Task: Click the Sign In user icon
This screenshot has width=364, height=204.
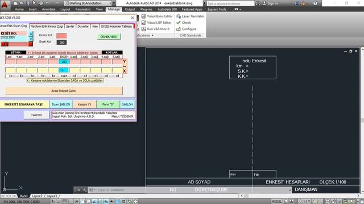Action: pyautogui.click(x=264, y=3)
